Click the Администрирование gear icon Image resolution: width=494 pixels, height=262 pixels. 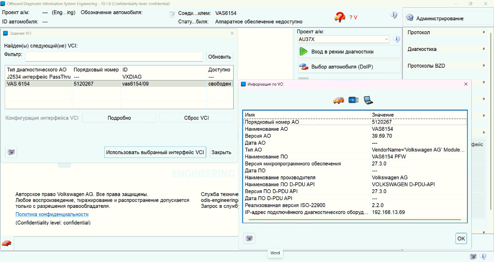pos(410,18)
